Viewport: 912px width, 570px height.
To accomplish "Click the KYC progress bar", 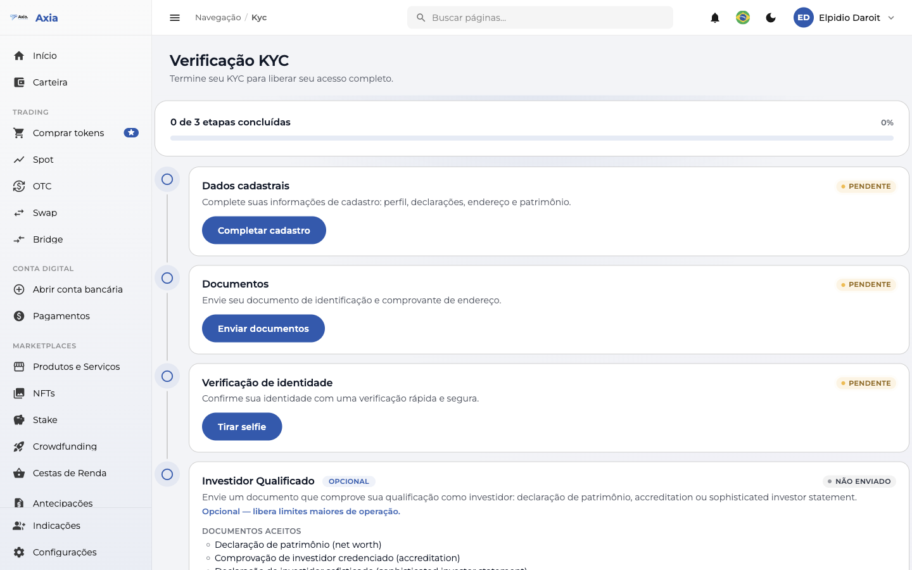I will (x=532, y=138).
